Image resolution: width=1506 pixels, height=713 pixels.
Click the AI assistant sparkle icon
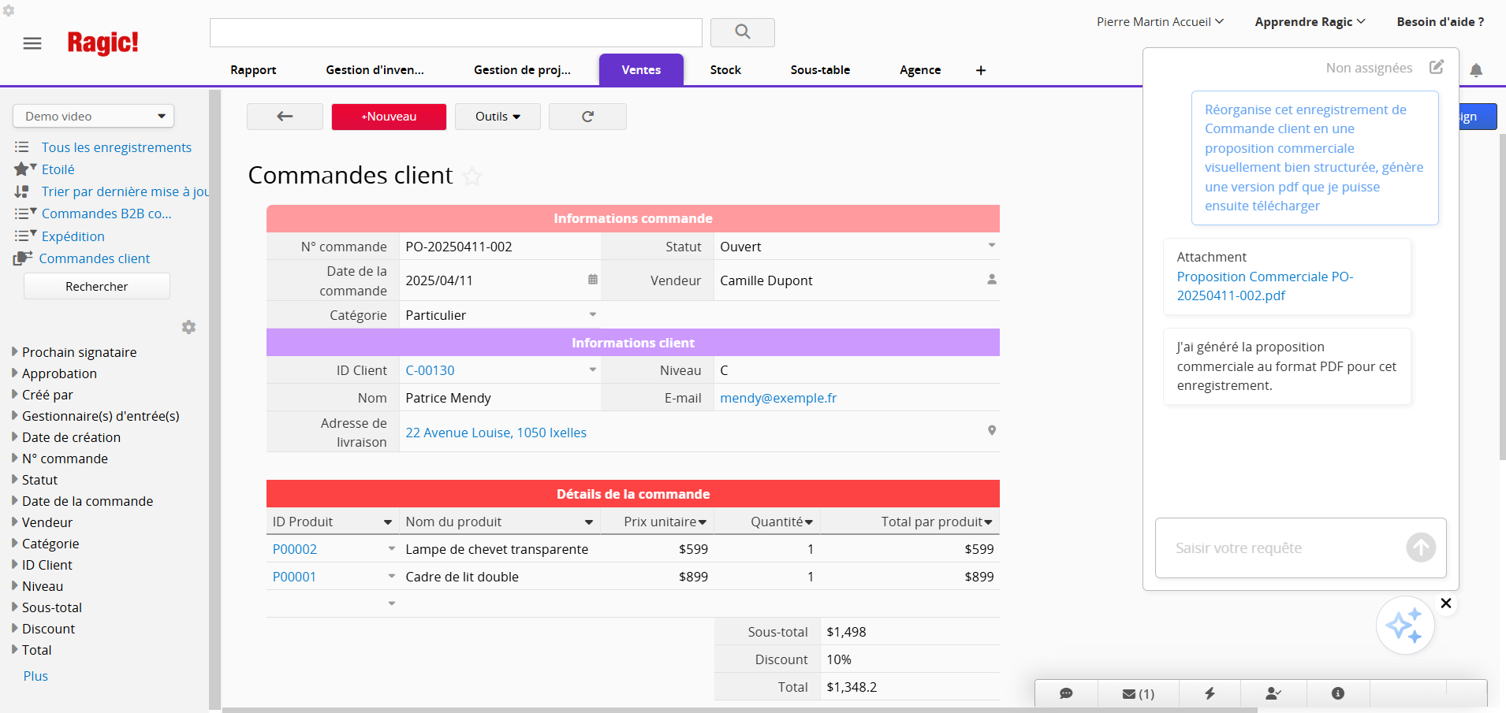click(x=1404, y=626)
